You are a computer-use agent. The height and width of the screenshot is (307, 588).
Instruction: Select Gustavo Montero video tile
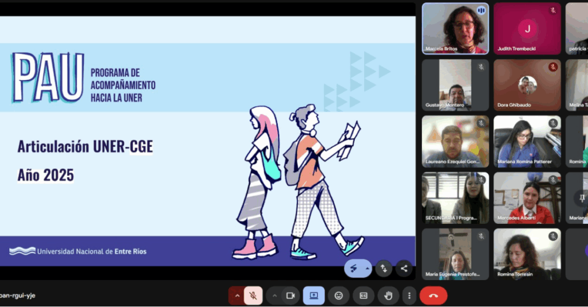point(455,85)
